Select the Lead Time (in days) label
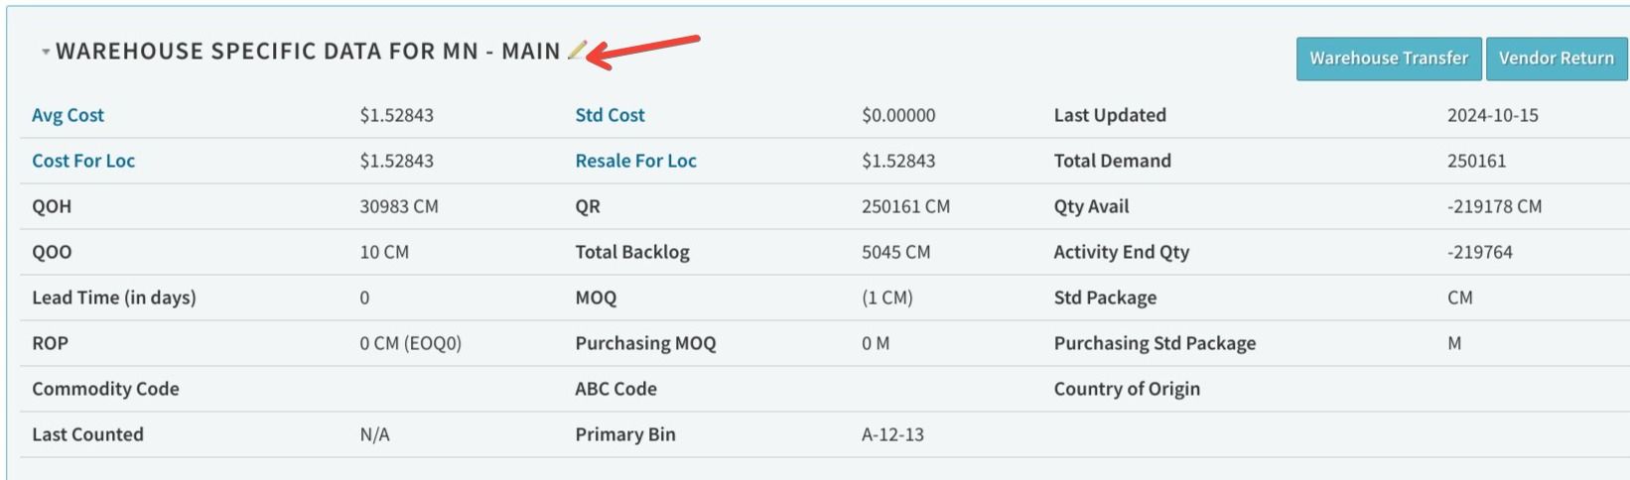This screenshot has height=480, width=1630. (114, 298)
